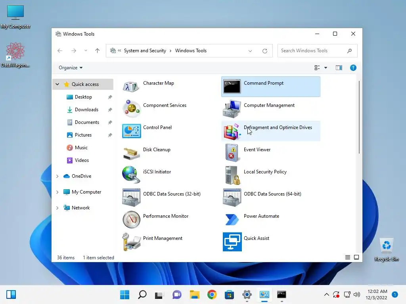Expand the OneDrive tree node
This screenshot has height=304, width=406.
coord(57,176)
